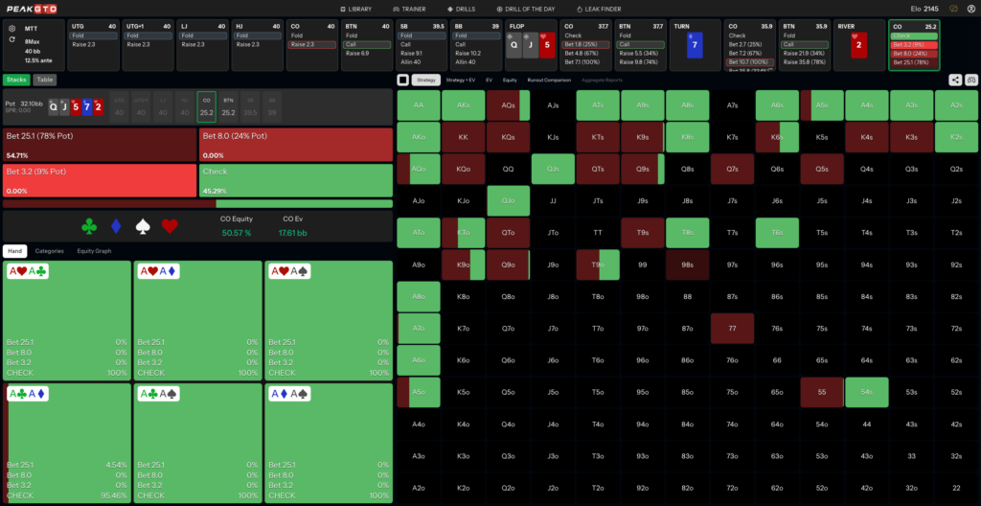
Task: Open the A♣A♦ combo card with 95.46% check
Action: [x=67, y=443]
